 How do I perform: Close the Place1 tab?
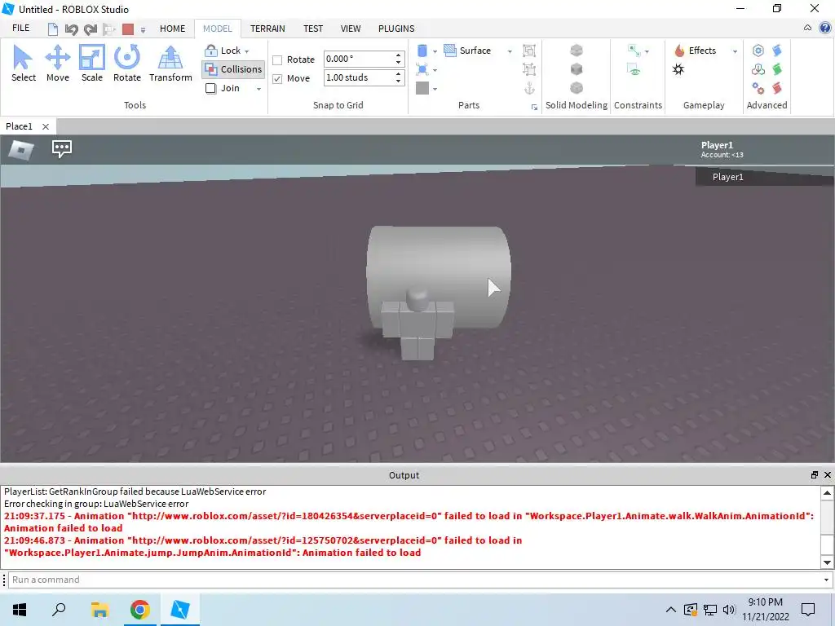pyautogui.click(x=46, y=126)
